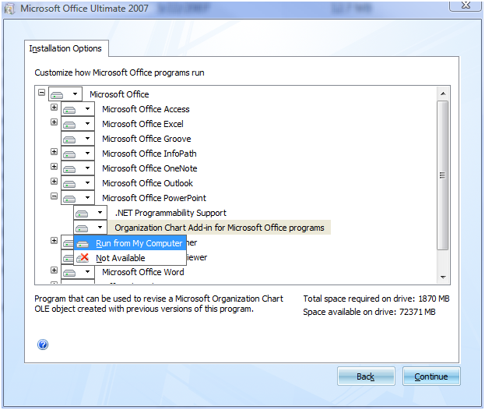Select Microsoft Office Outlook label
The image size is (485, 410).
(x=147, y=183)
